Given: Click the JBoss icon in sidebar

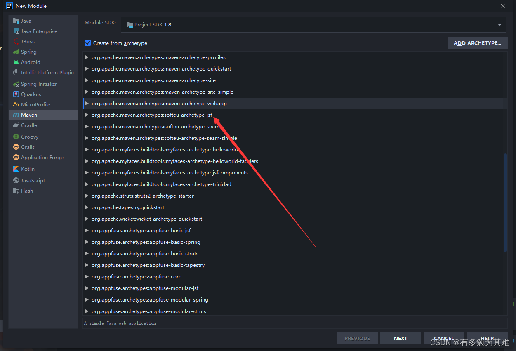Looking at the screenshot, I should coord(16,42).
